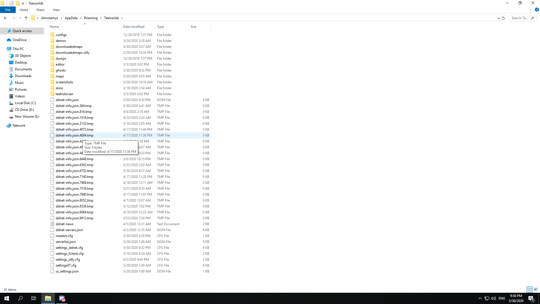Select the downloadedmaps-zilly folder icon
Image resolution: width=540 pixels, height=304 pixels.
pos(52,53)
